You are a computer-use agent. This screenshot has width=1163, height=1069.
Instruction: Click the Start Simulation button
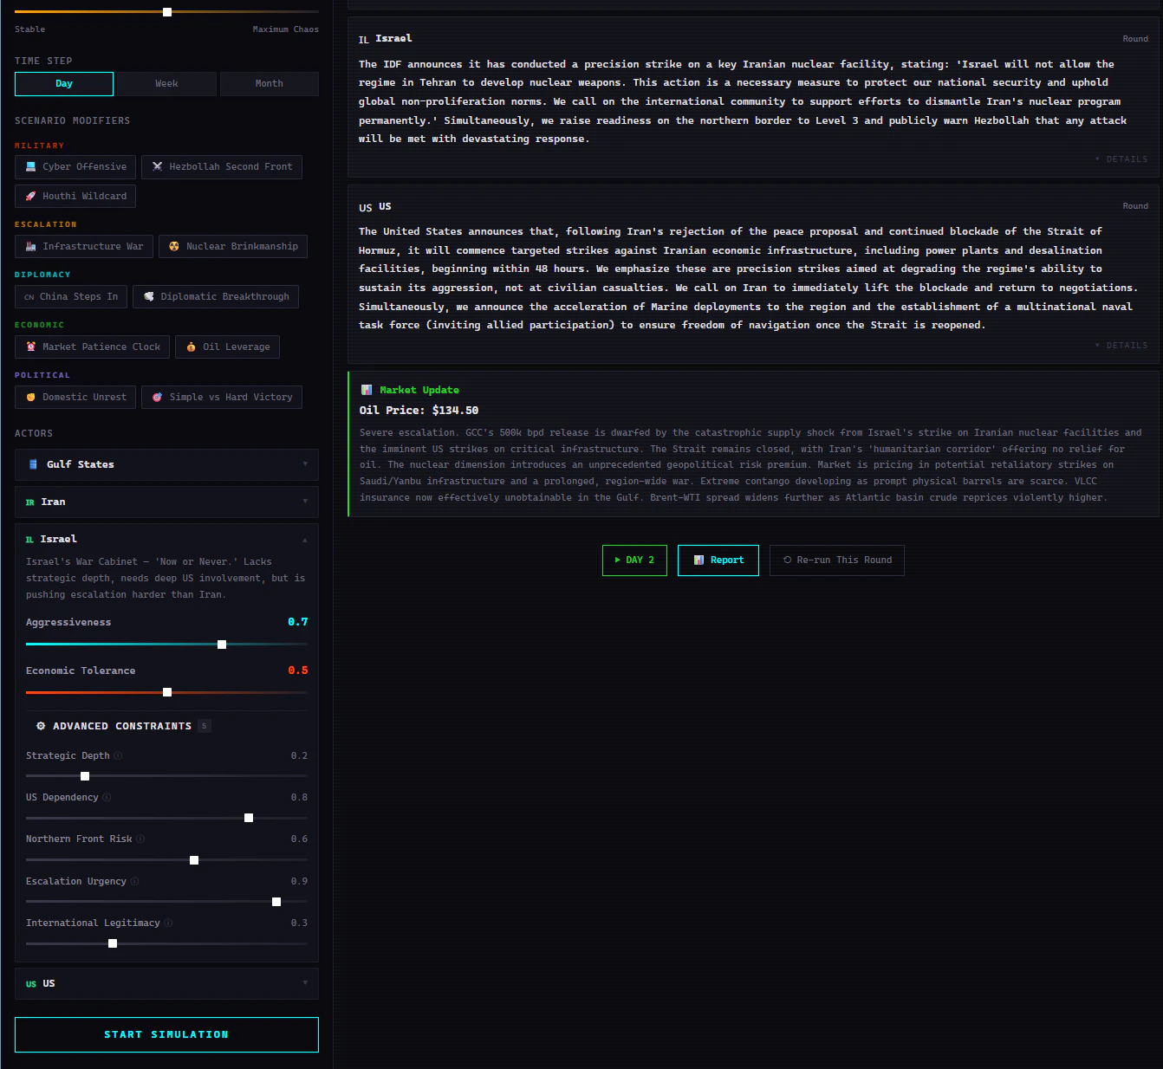[x=166, y=1035]
